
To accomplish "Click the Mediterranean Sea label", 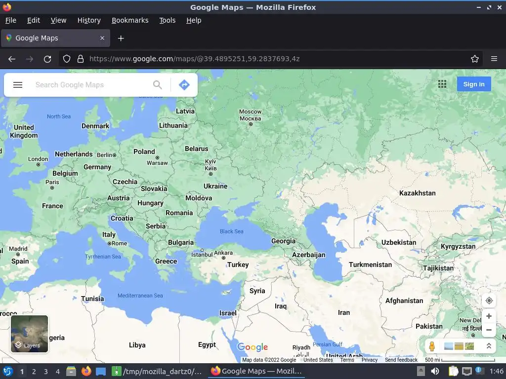I will tap(140, 296).
